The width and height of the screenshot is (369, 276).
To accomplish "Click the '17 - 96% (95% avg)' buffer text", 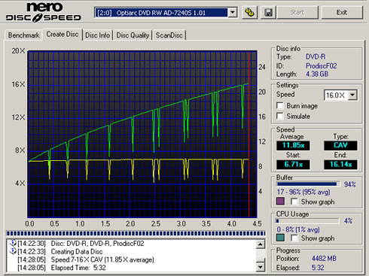I will coord(303,193).
